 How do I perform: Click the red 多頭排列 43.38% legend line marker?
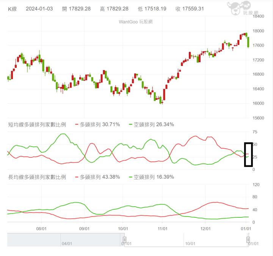coord(77,177)
